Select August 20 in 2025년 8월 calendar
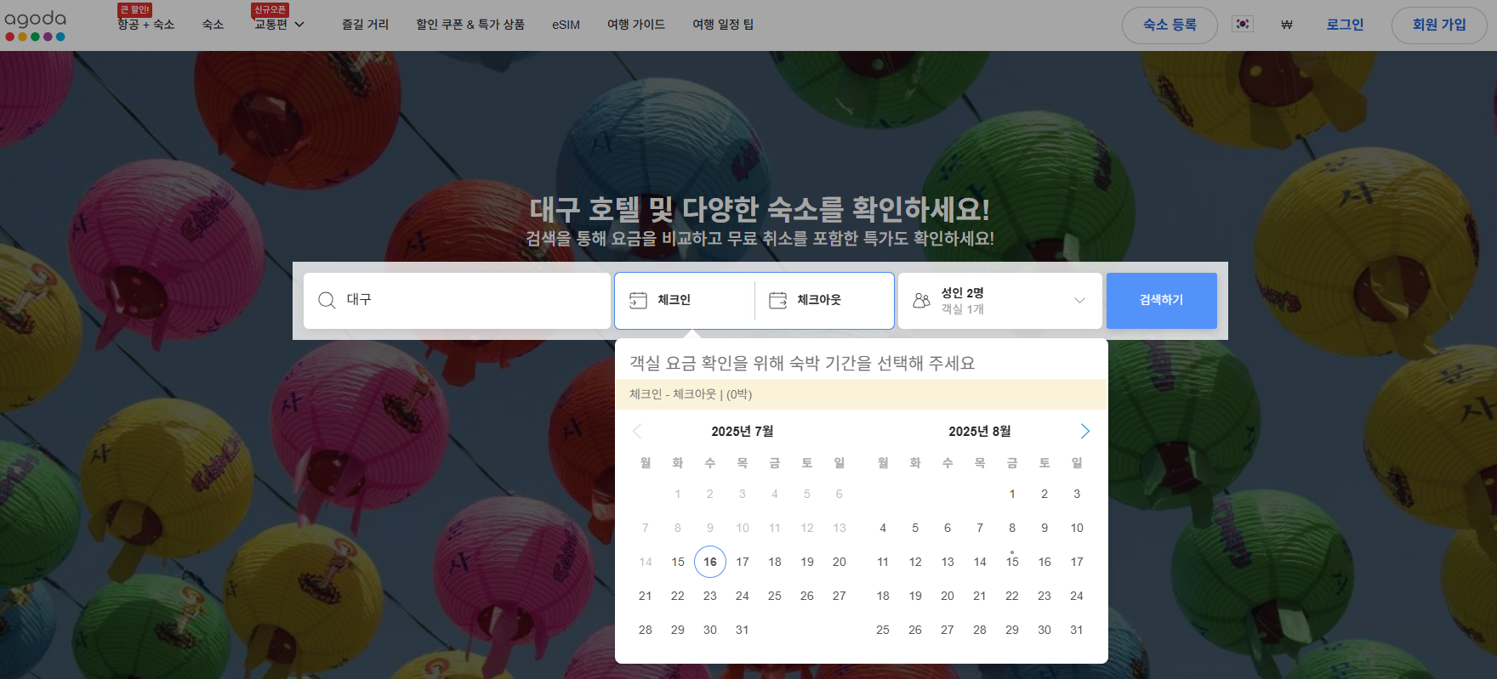 [x=948, y=596]
